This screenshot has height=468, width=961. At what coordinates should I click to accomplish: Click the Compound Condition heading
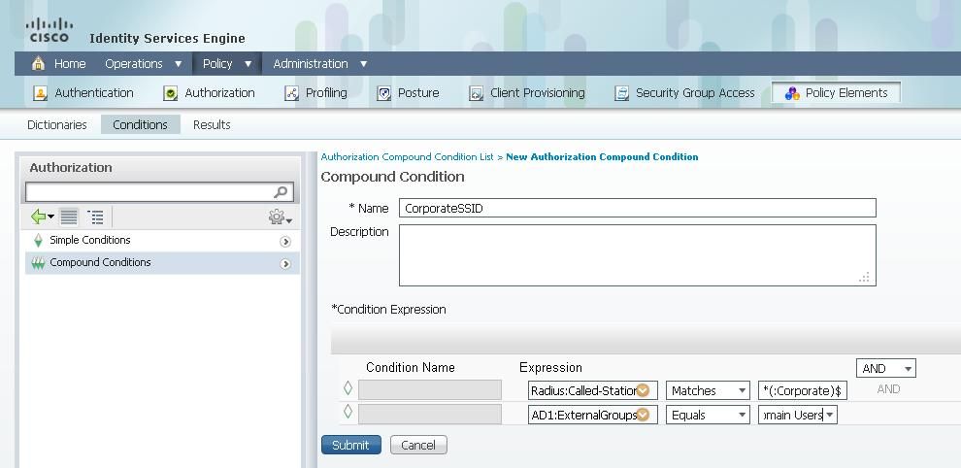[x=393, y=178]
